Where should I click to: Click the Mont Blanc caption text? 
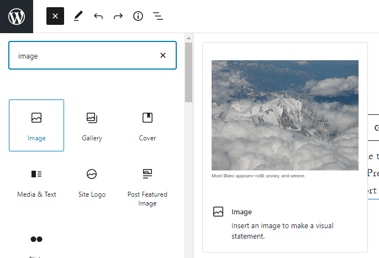(259, 176)
